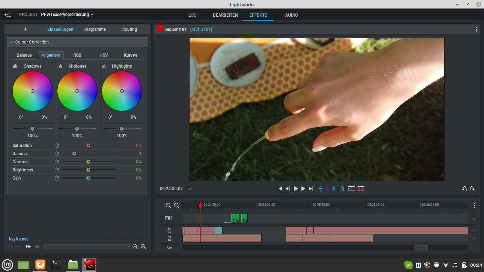Open the HSV tab

coord(104,55)
